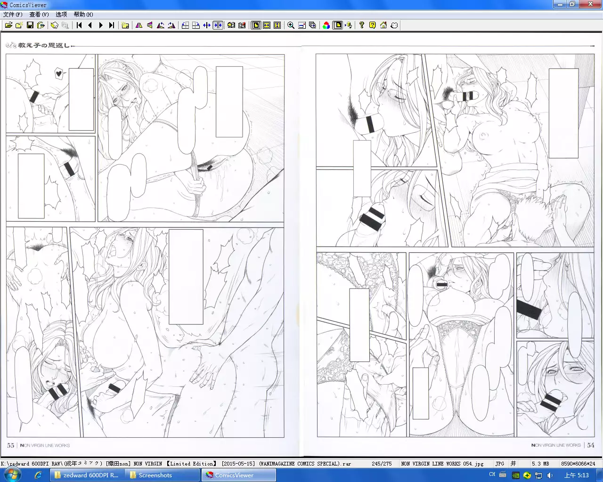
Task: Click the yellow question mark help icon
Action: [373, 25]
